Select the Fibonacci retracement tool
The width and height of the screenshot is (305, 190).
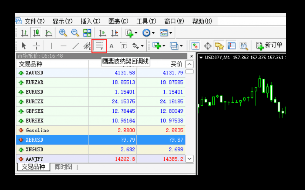[x=100, y=46]
